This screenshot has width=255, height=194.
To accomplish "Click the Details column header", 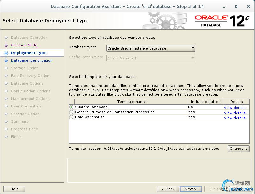I will (x=237, y=102).
